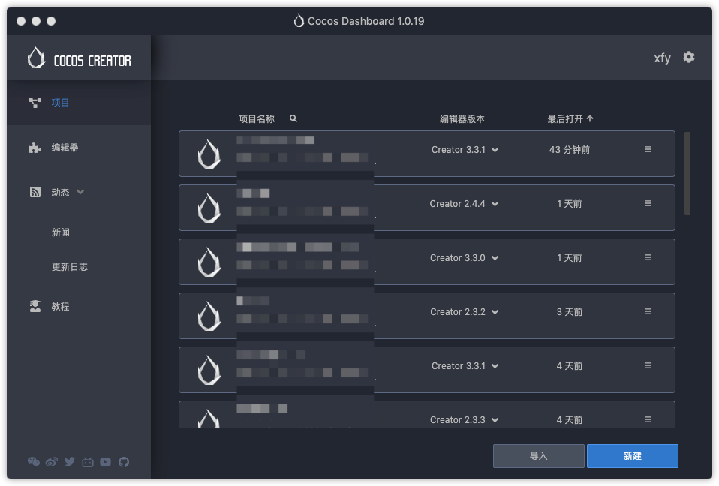Open the settings gear next to xfy
719x486 pixels.
[x=688, y=57]
